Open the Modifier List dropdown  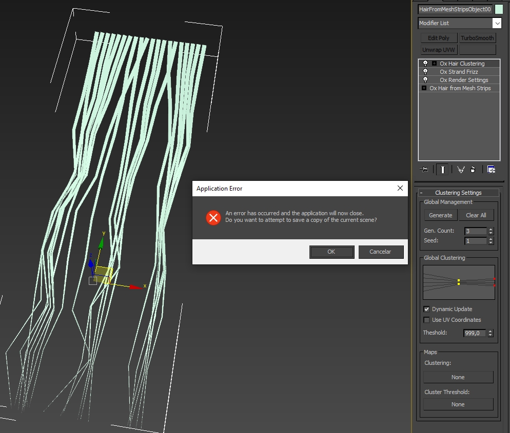(x=496, y=23)
